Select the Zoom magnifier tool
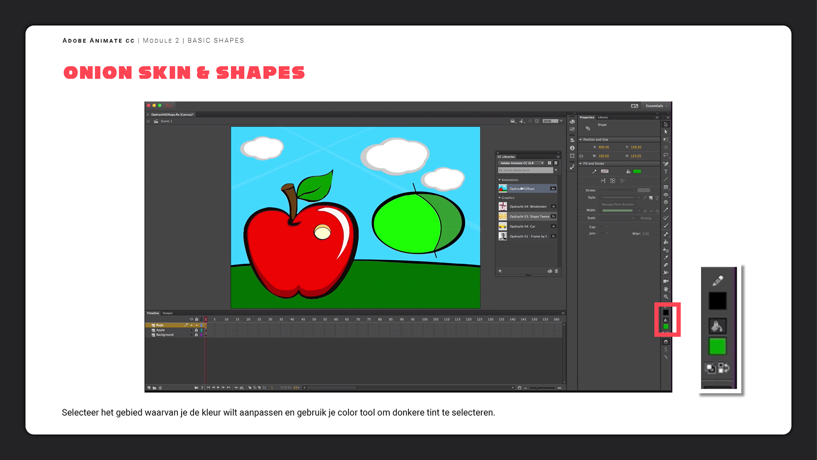 coord(666,297)
